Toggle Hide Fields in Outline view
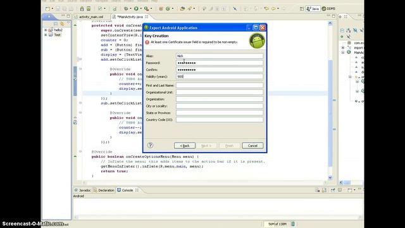 pyautogui.click(x=356, y=30)
